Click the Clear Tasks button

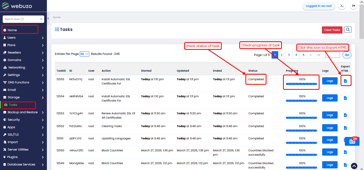point(332,30)
